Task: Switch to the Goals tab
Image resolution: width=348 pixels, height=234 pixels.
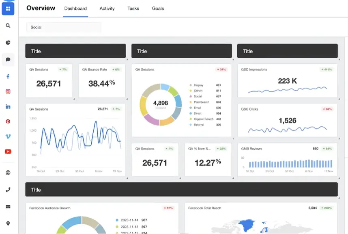Action: [x=158, y=9]
